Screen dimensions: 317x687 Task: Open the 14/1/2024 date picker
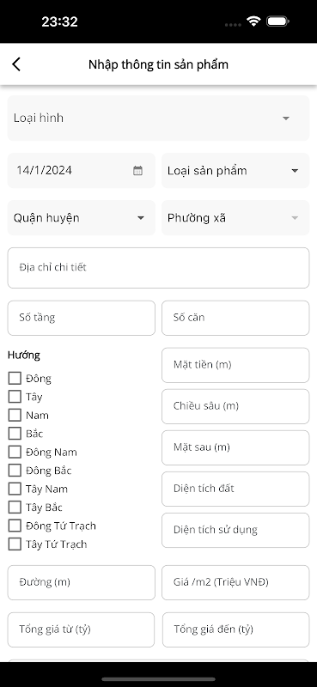[x=81, y=170]
